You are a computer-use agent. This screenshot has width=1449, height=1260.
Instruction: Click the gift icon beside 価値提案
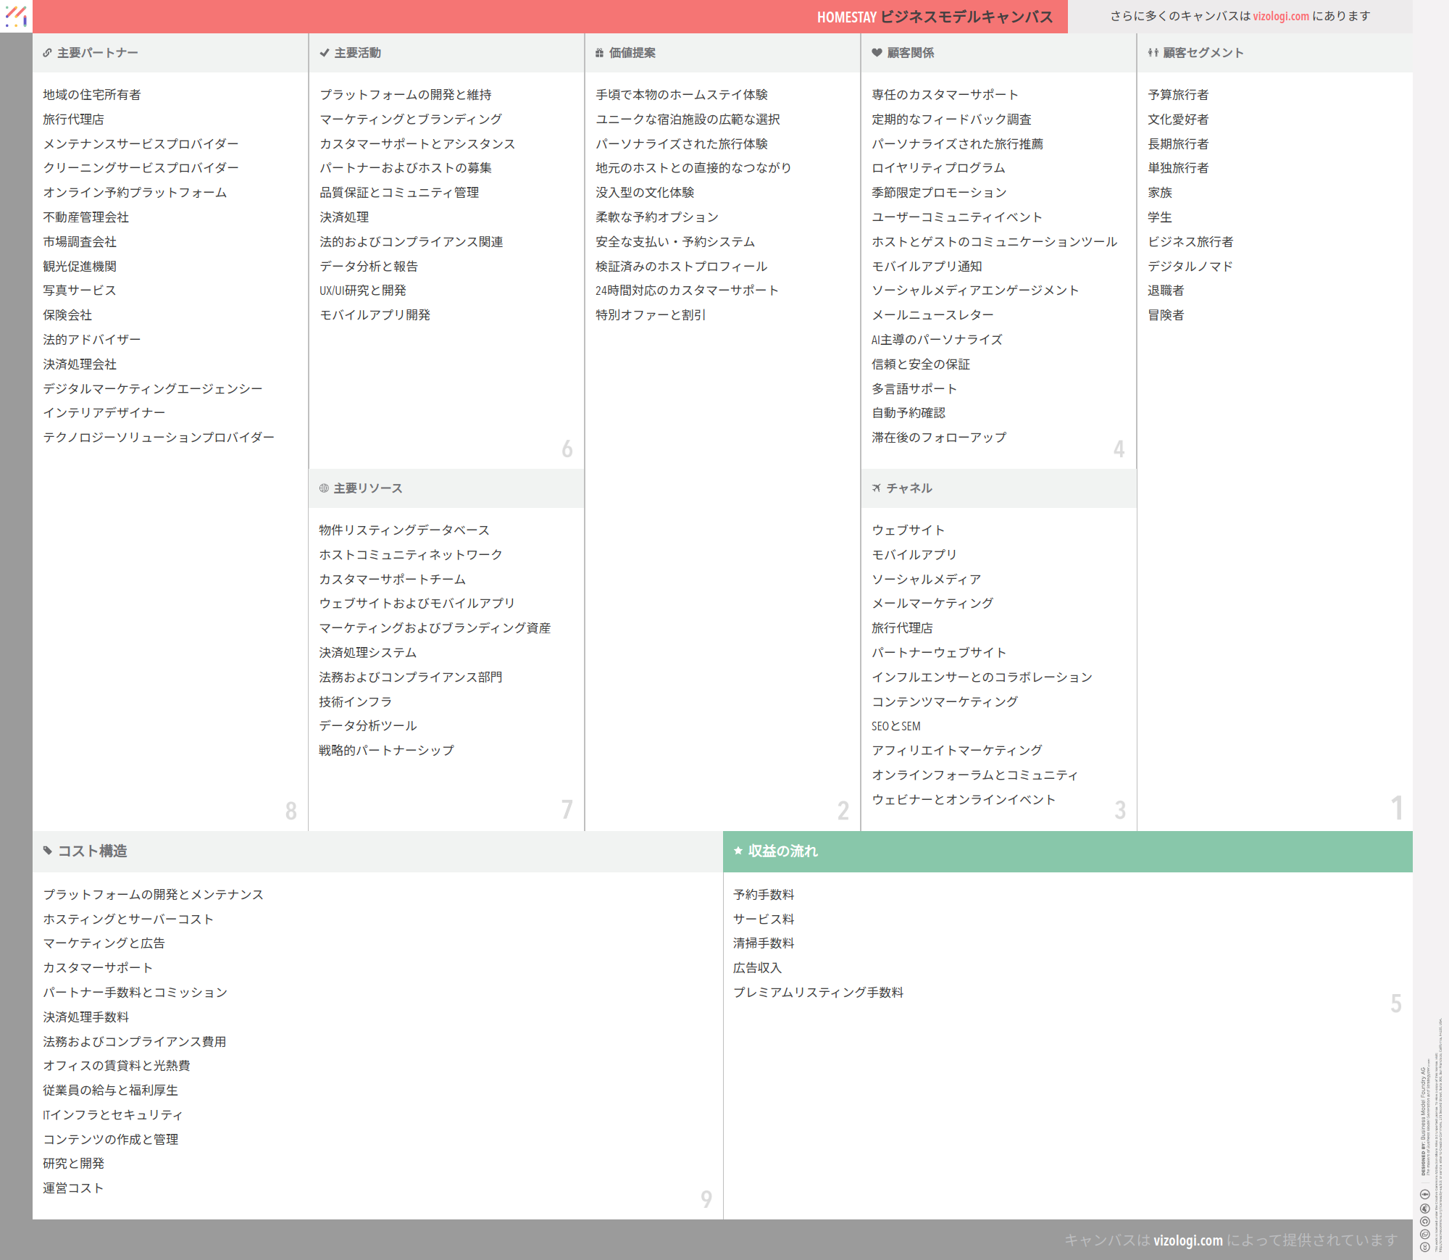[x=599, y=53]
